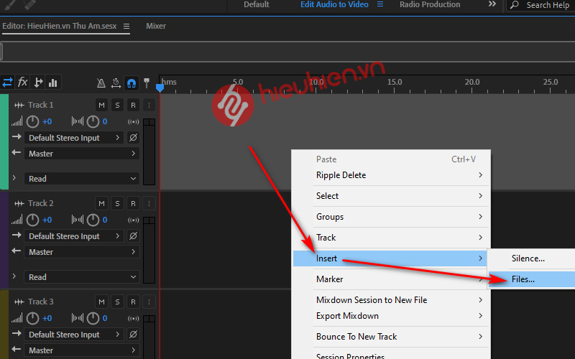The width and height of the screenshot is (575, 359).
Task: Toggle the magnet snapping button
Action: point(132,83)
